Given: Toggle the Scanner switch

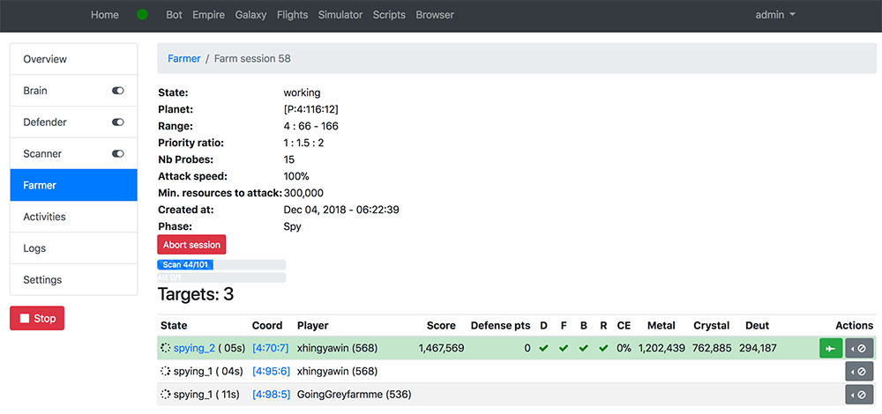Looking at the screenshot, I should click(118, 154).
